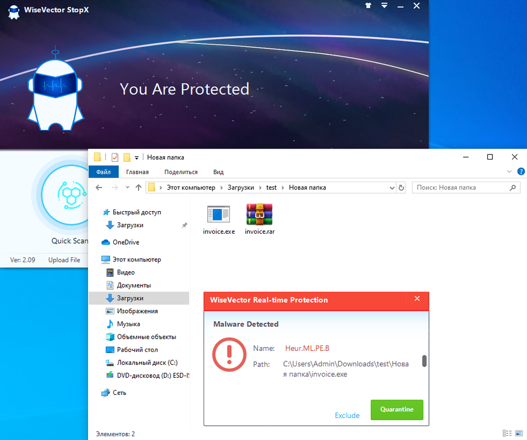
Task: Click Exclude link in malware alert
Action: pos(347,415)
